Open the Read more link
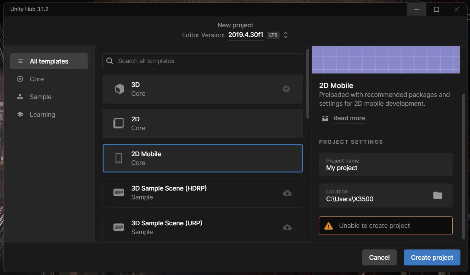Image resolution: width=470 pixels, height=275 pixels. coord(349,118)
